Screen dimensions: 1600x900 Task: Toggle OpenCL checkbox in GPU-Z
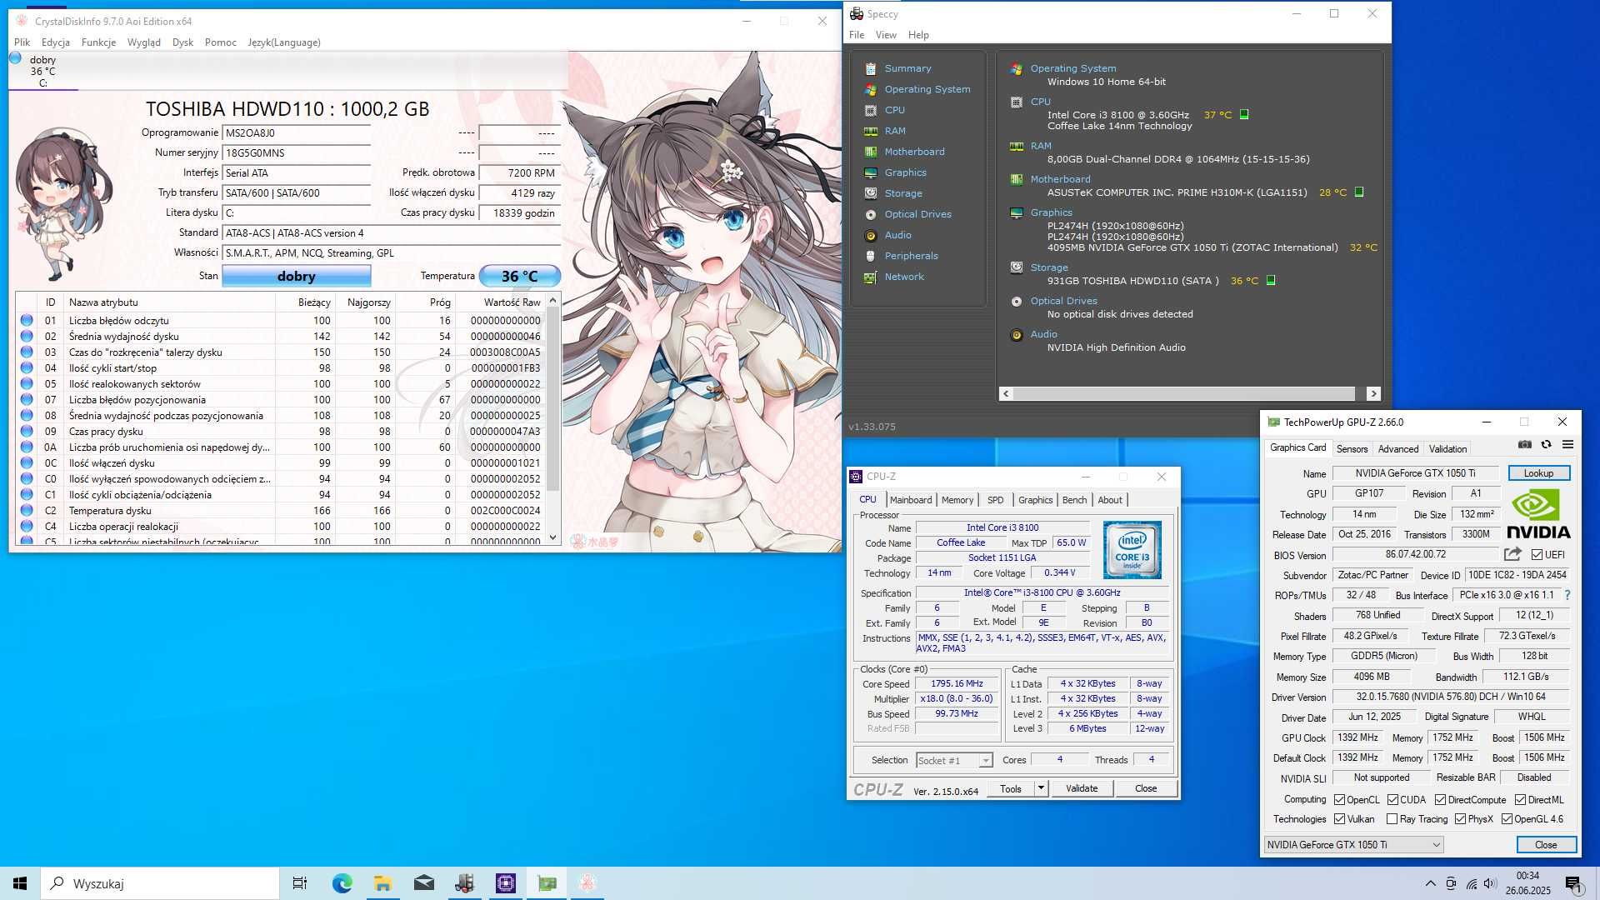pos(1339,800)
